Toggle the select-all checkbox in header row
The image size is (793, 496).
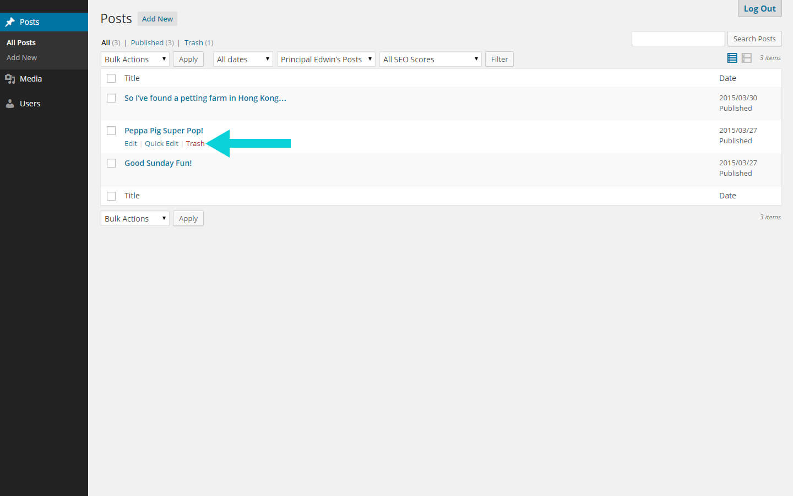(111, 78)
